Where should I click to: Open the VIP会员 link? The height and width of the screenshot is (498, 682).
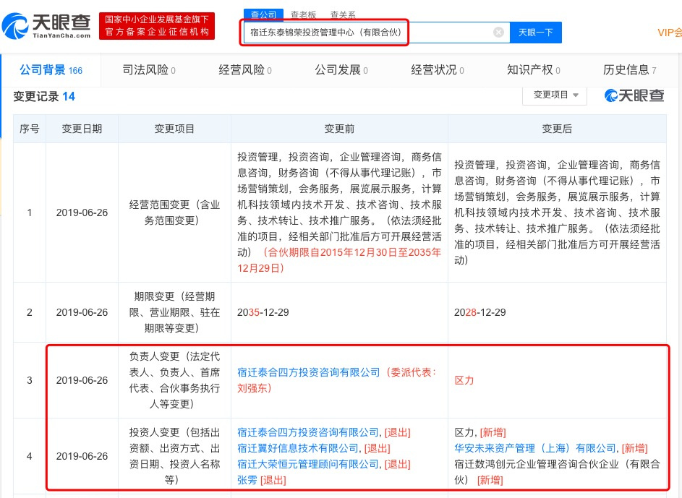point(670,33)
